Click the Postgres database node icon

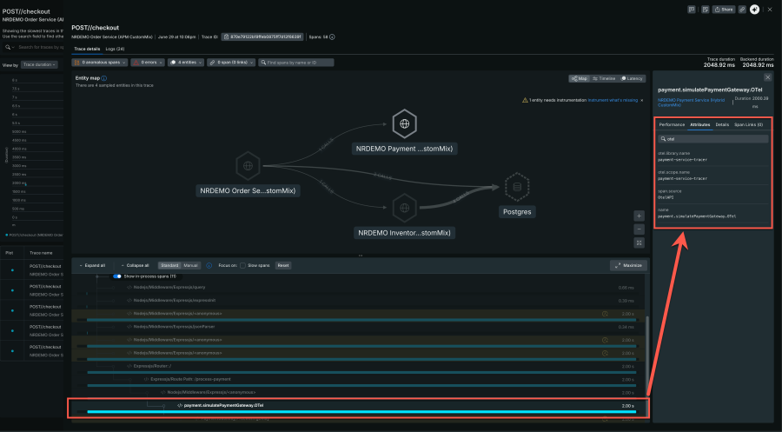(517, 187)
